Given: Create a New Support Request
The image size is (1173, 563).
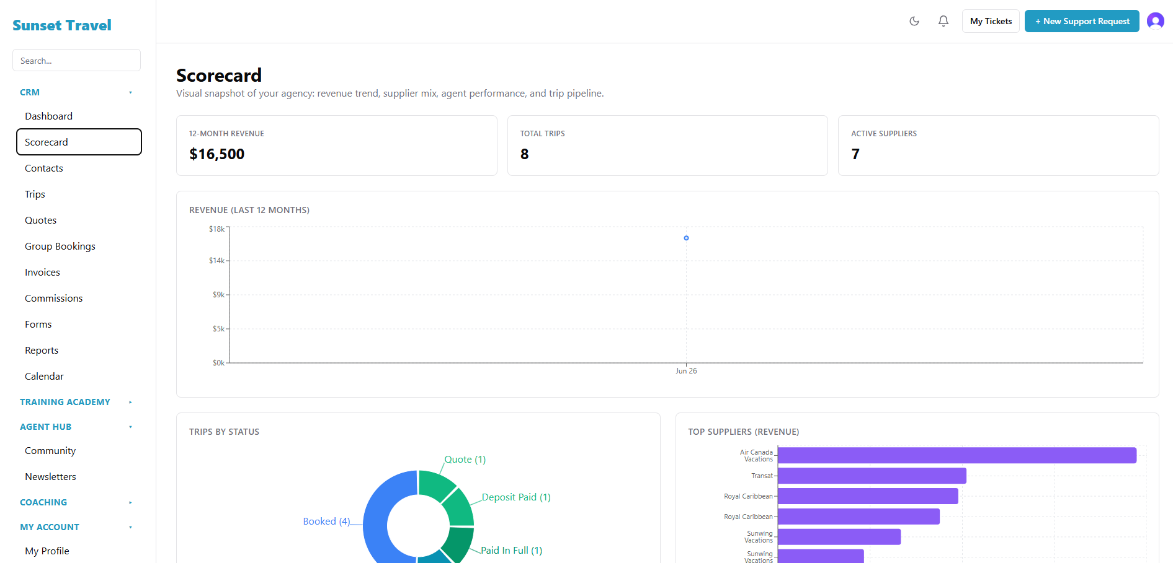Looking at the screenshot, I should tap(1082, 21).
